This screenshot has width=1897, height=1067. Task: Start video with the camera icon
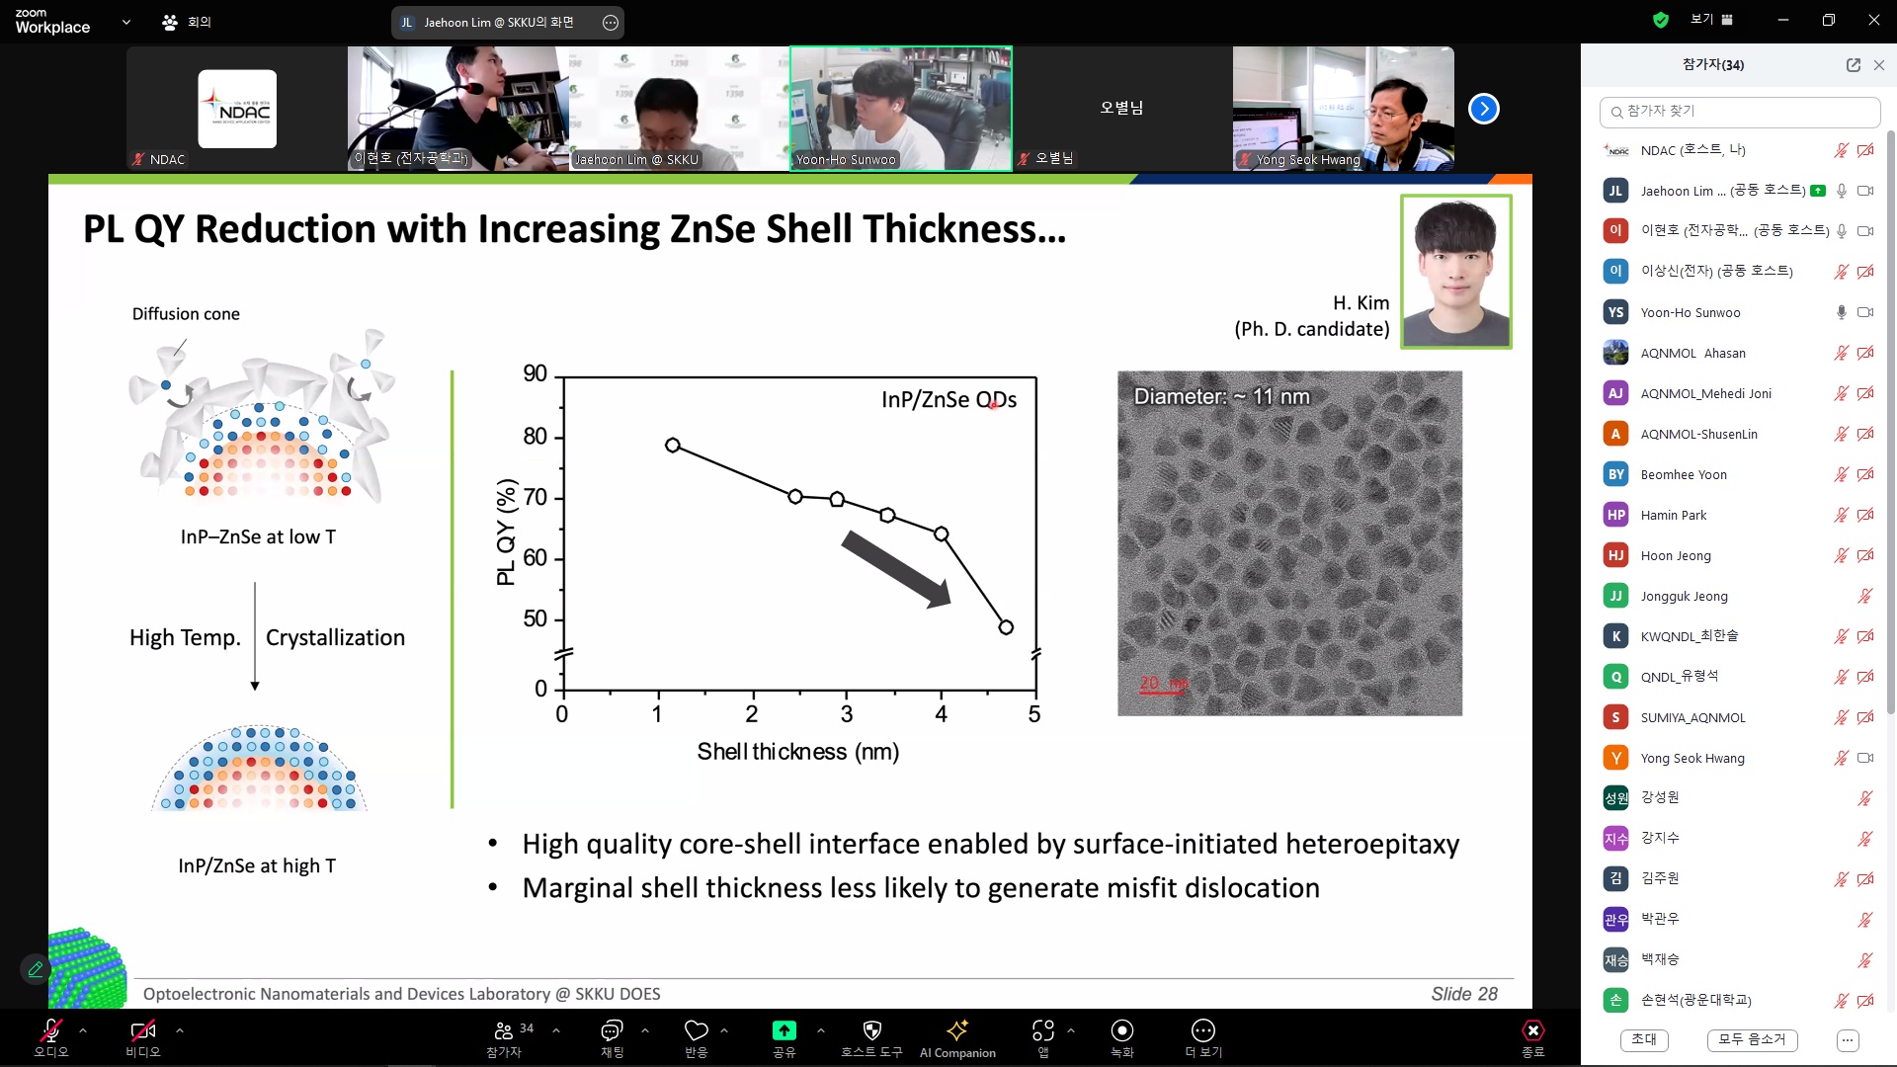[x=142, y=1030]
